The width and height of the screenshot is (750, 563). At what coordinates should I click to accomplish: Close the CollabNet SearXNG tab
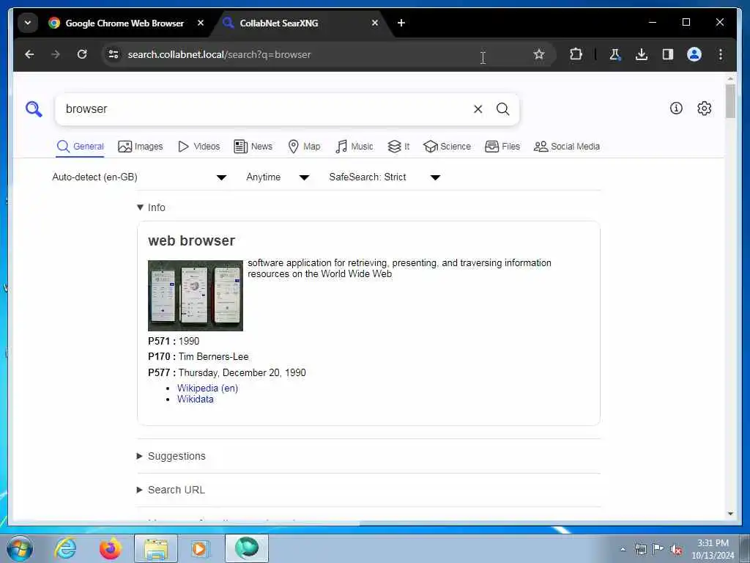tap(375, 23)
